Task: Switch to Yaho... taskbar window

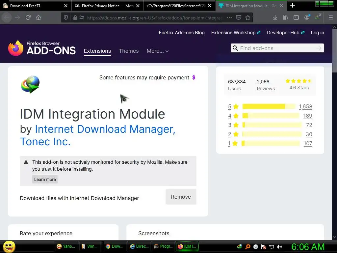Action: tap(66, 246)
